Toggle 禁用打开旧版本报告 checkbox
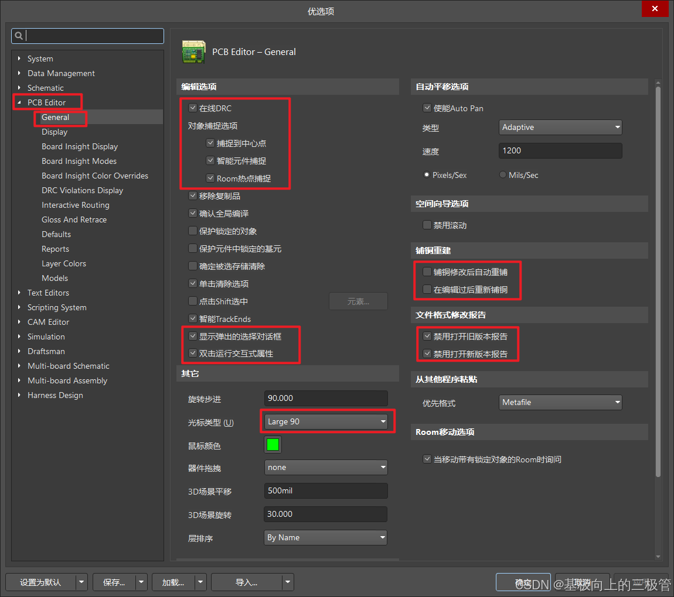The image size is (674, 597). coord(427,336)
